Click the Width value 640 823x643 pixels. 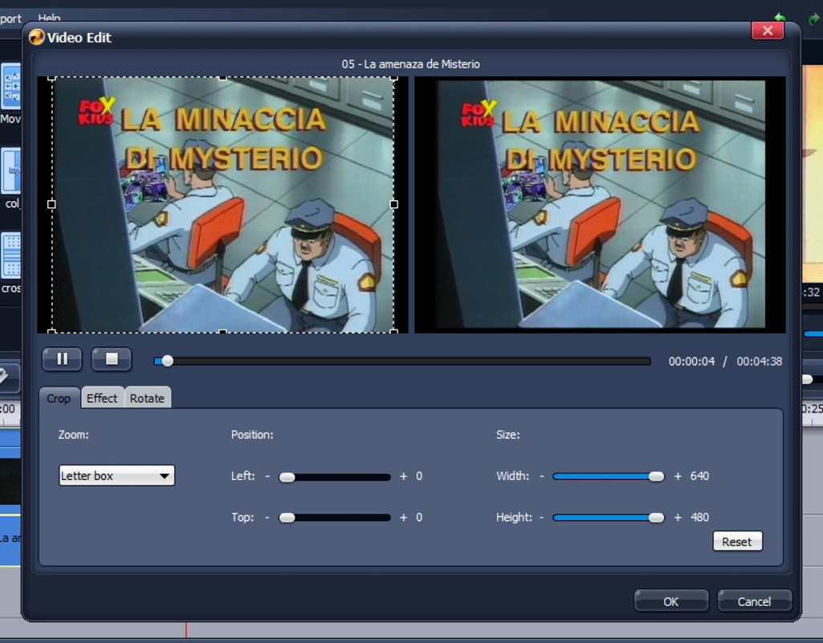point(699,476)
